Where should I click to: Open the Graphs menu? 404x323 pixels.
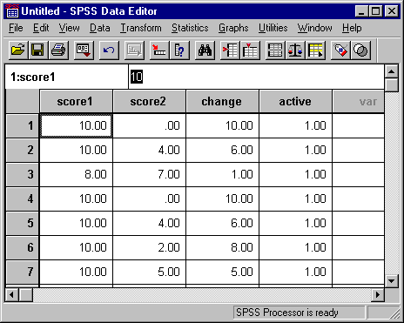click(x=233, y=28)
